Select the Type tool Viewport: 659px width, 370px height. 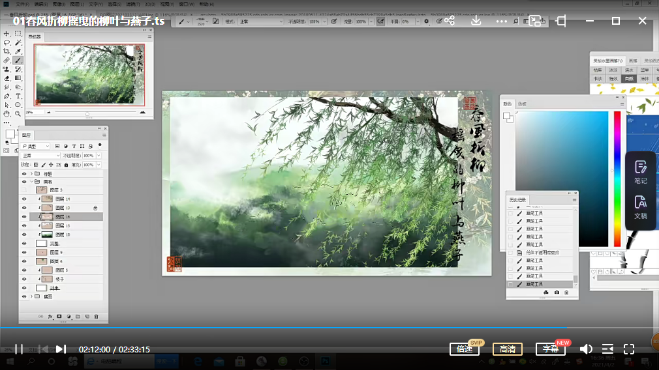coord(18,96)
